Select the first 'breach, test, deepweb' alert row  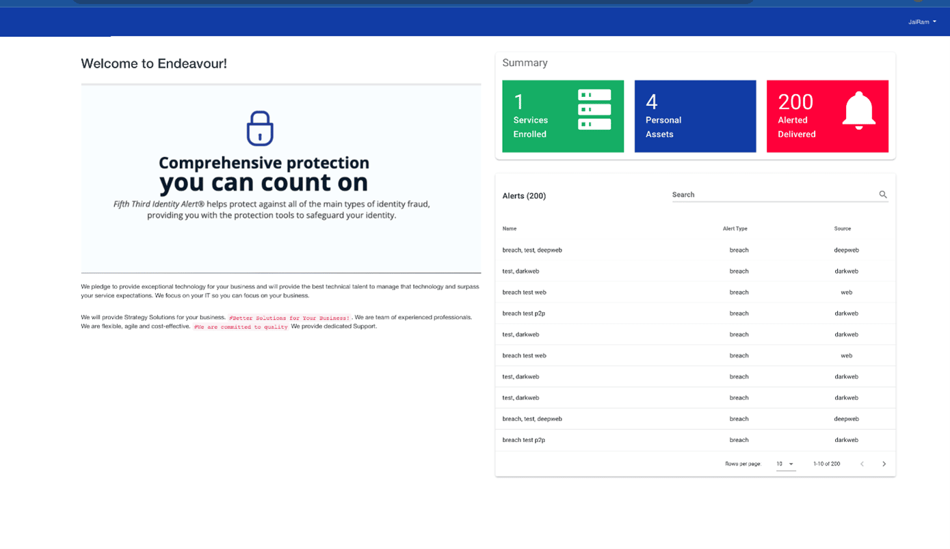pos(696,250)
